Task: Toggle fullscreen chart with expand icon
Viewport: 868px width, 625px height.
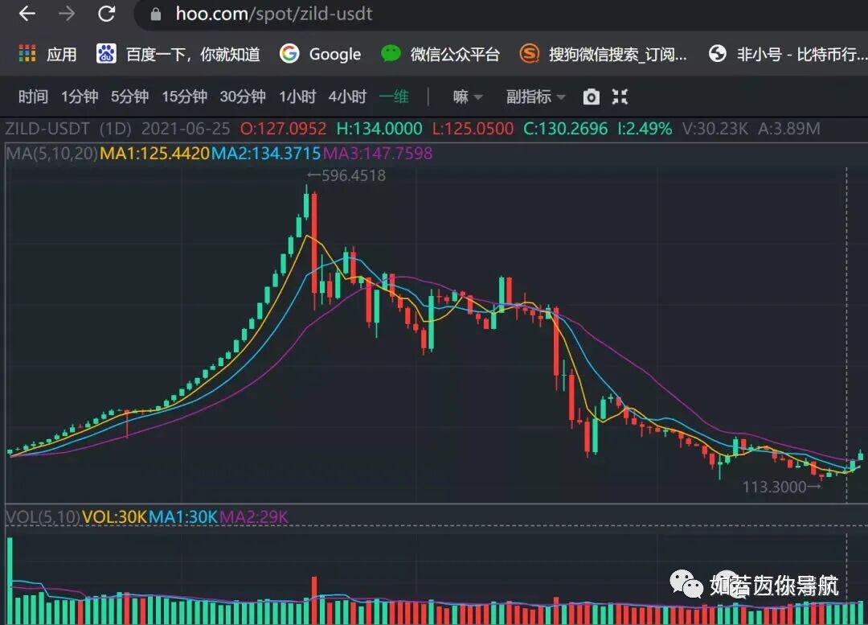Action: (620, 97)
